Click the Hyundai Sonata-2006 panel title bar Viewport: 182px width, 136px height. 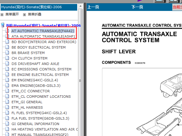pyautogui.click(x=39, y=7)
